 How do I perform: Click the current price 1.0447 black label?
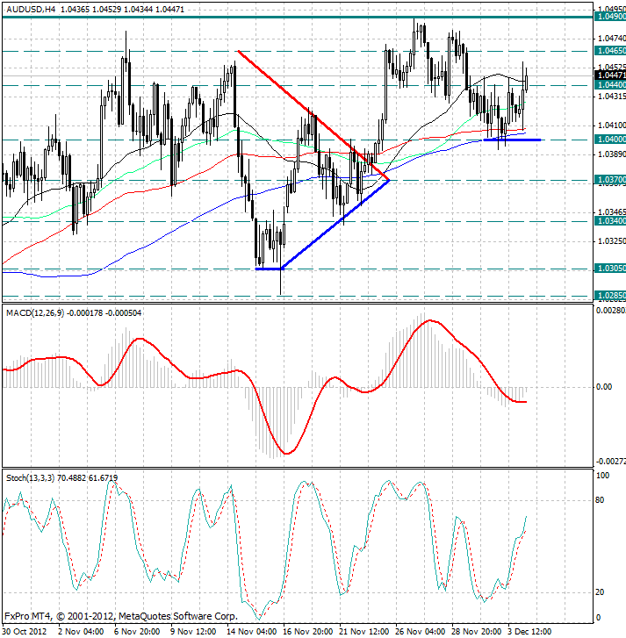[610, 75]
